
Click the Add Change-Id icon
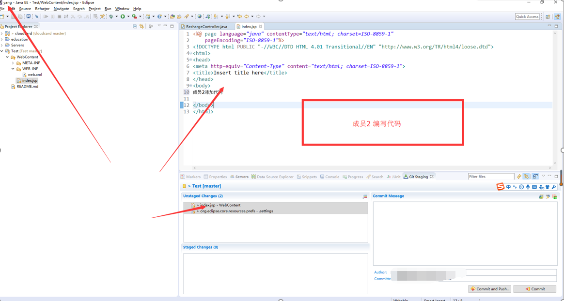555,196
